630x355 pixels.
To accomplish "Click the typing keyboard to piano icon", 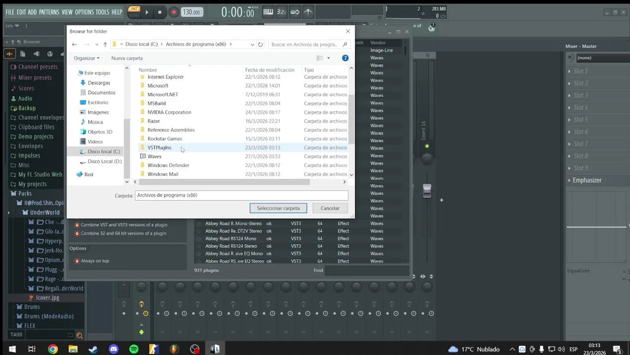I will click(x=268, y=12).
